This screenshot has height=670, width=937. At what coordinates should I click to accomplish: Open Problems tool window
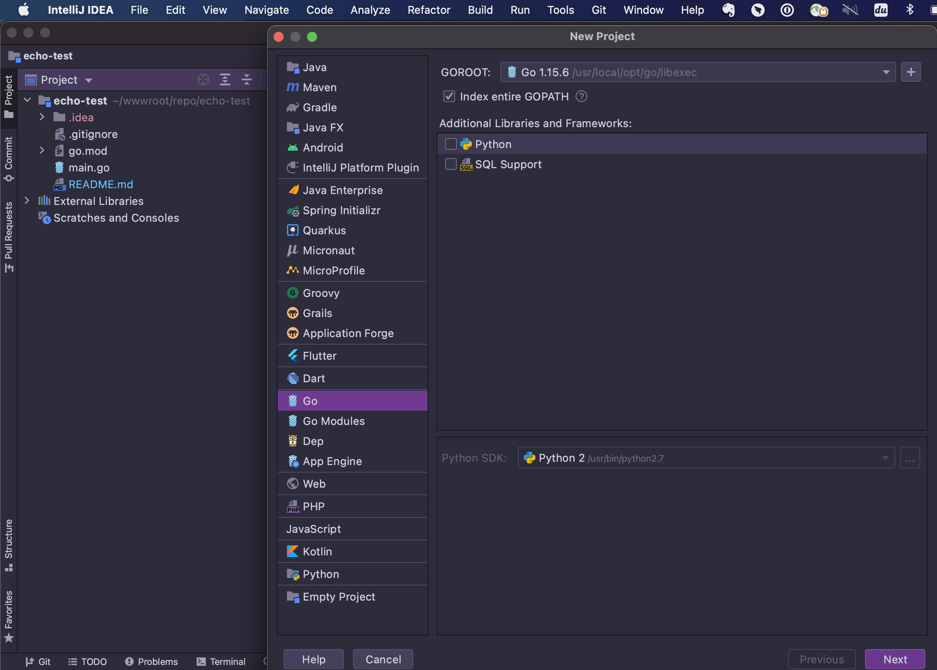[151, 661]
